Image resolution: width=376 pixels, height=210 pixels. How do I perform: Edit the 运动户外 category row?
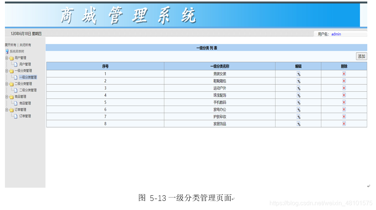pos(298,89)
